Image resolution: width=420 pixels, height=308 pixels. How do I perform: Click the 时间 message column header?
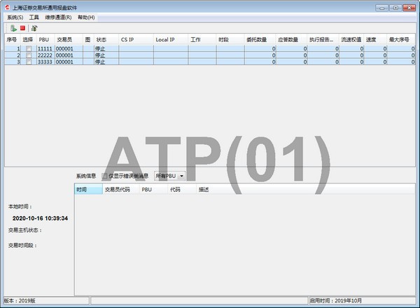88,190
